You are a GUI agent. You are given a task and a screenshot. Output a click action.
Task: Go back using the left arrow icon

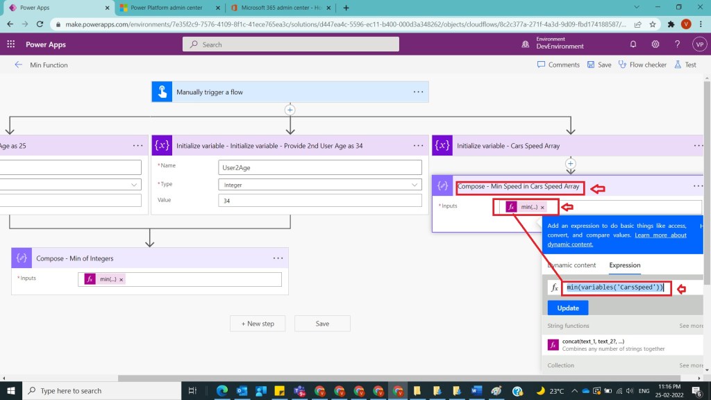(x=18, y=65)
